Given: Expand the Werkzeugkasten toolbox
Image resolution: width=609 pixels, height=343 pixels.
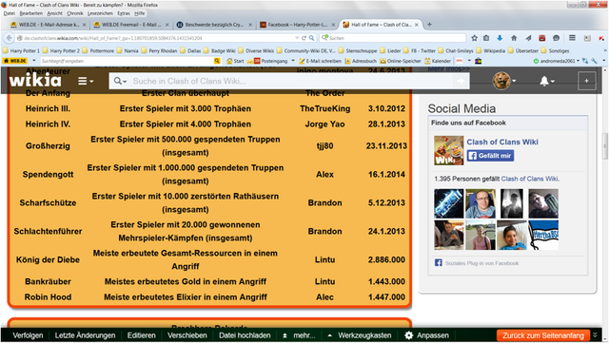Looking at the screenshot, I should pyautogui.click(x=360, y=335).
